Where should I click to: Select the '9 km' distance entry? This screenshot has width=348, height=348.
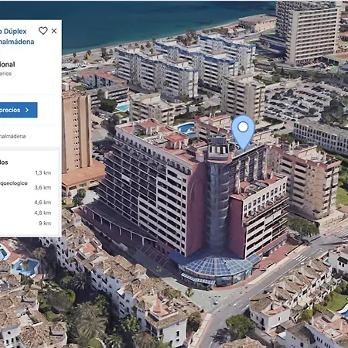coord(45,223)
